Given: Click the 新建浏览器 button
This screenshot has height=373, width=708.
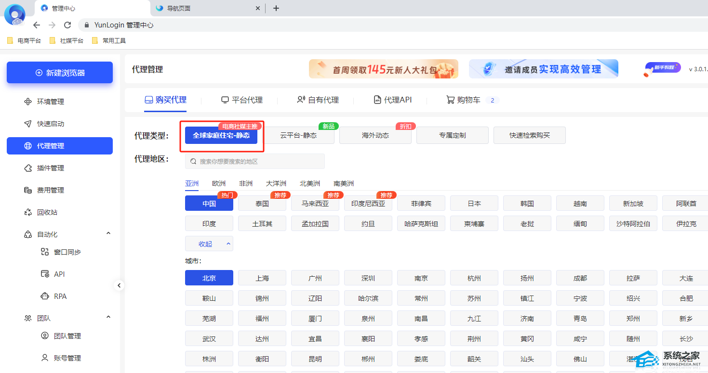Looking at the screenshot, I should pos(60,73).
